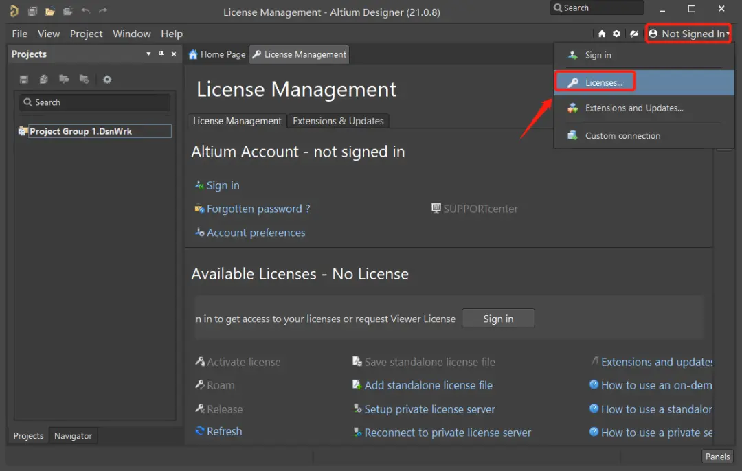This screenshot has height=471, width=742.
Task: Click the Open Project icon in title bar
Action: pyautogui.click(x=67, y=11)
